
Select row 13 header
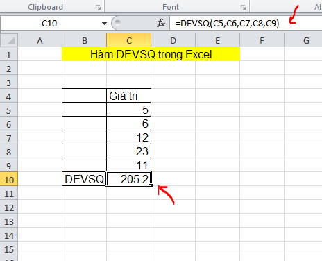click(x=9, y=221)
